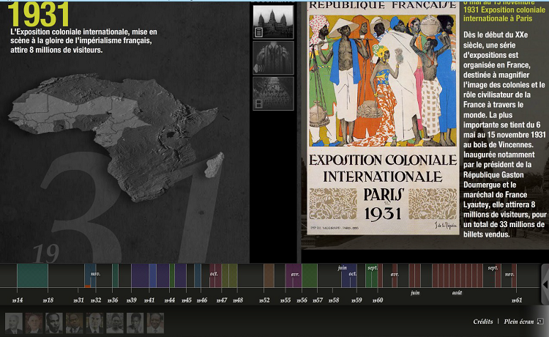Select the third portrait in the bottom row
549x337 pixels.
pyautogui.click(x=54, y=323)
